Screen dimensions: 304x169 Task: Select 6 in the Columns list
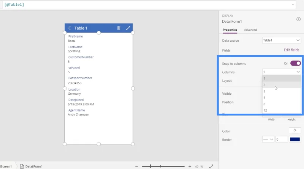(282, 104)
